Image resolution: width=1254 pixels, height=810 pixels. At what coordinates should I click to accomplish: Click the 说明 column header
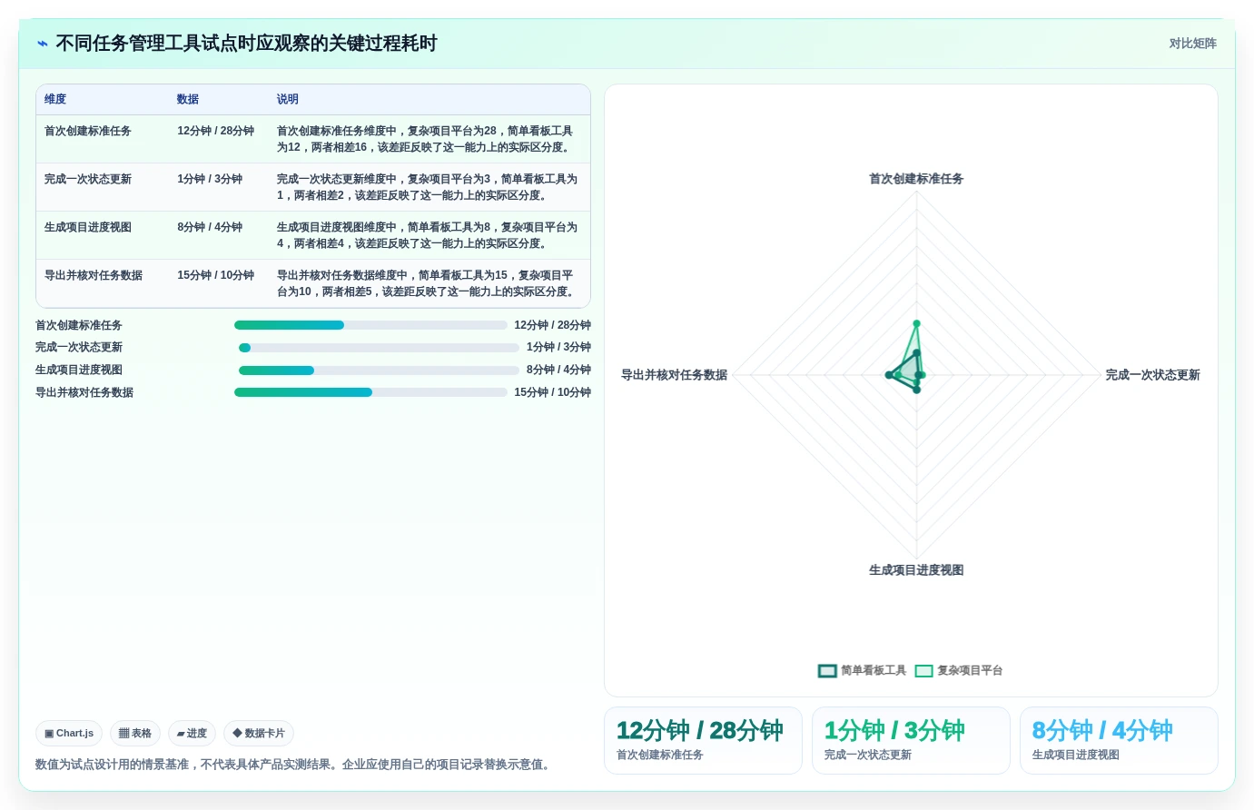[288, 99]
